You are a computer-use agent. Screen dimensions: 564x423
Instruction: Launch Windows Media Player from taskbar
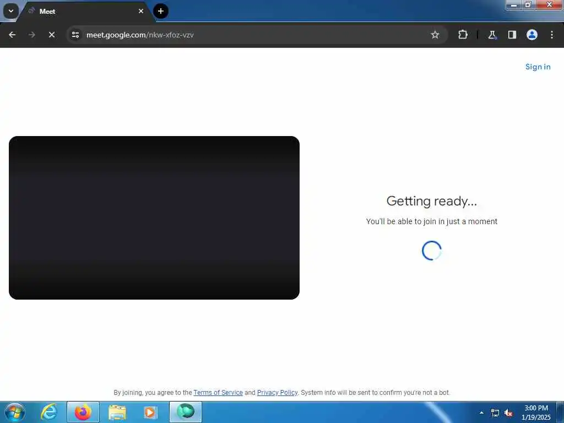coord(150,412)
